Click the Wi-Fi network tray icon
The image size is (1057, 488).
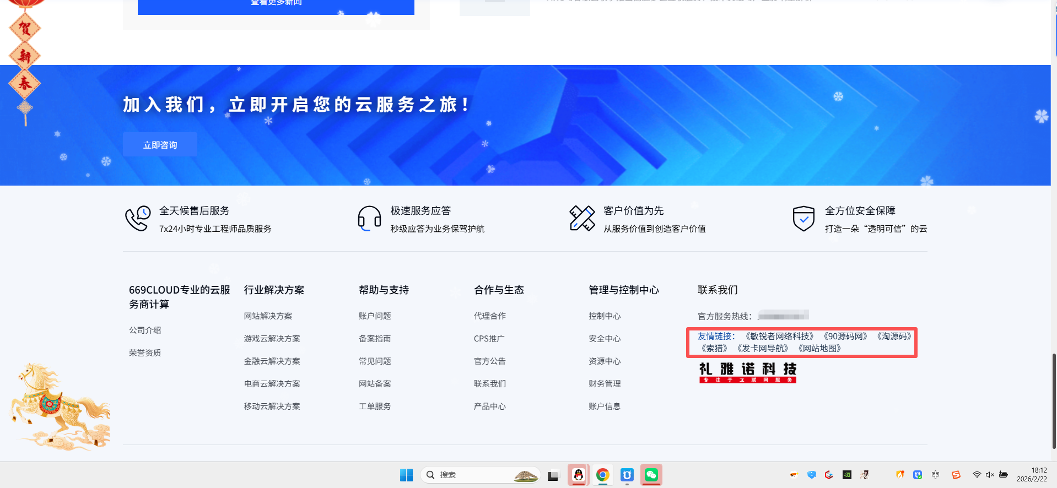[x=977, y=475]
